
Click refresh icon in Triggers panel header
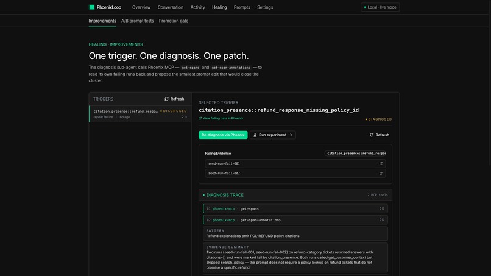[166, 99]
